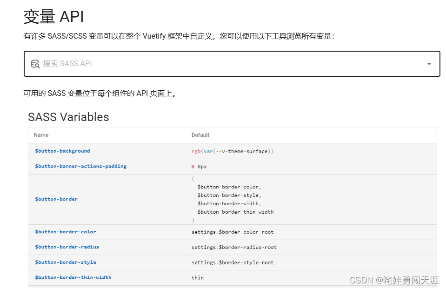Click the SASS Variables heading

click(68, 117)
